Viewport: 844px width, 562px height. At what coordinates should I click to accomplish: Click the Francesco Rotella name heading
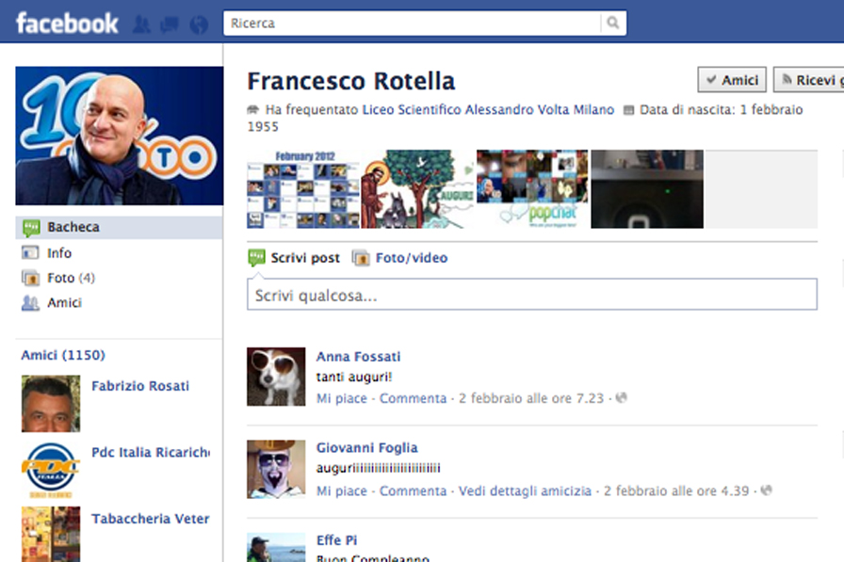coord(351,81)
